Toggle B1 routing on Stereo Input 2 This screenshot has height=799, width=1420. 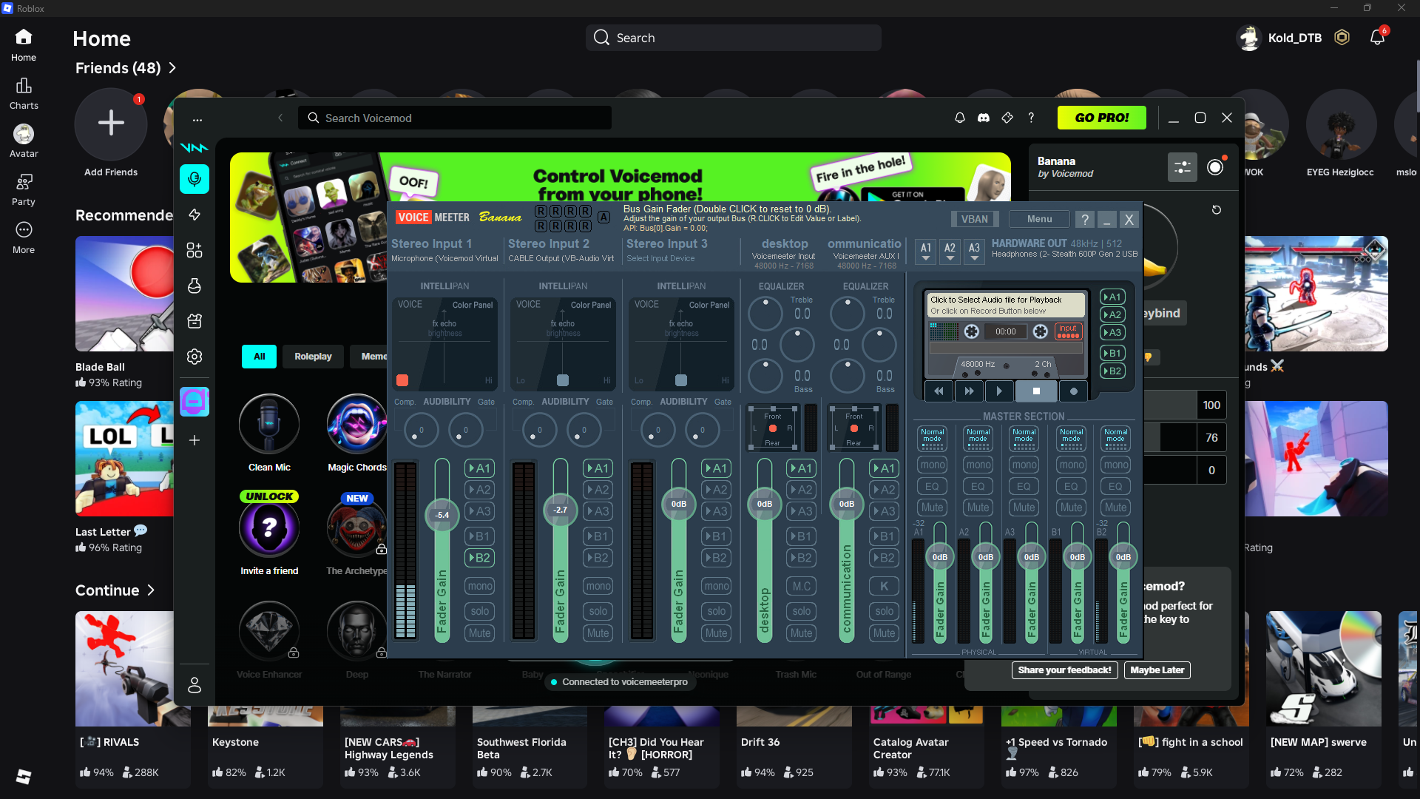tap(598, 536)
